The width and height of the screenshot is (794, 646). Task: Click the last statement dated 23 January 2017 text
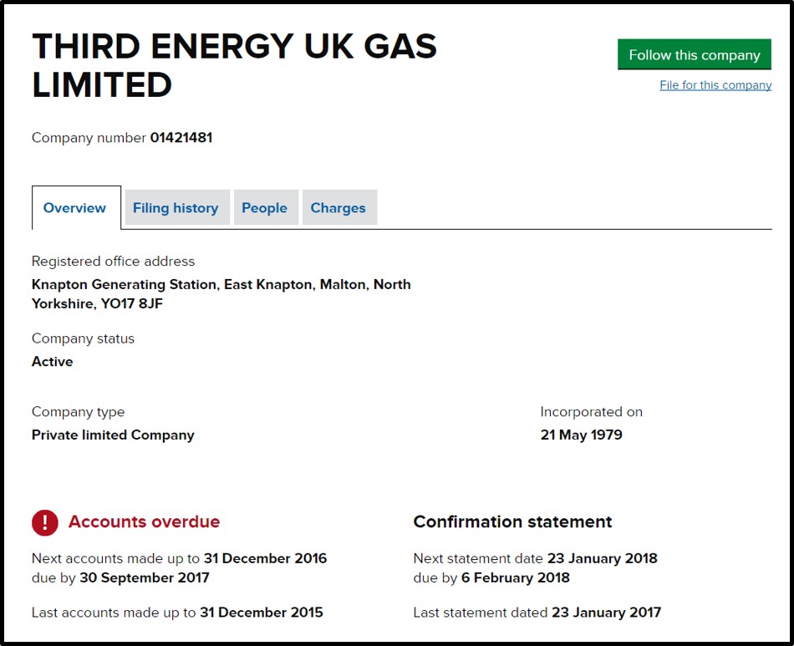pos(537,612)
